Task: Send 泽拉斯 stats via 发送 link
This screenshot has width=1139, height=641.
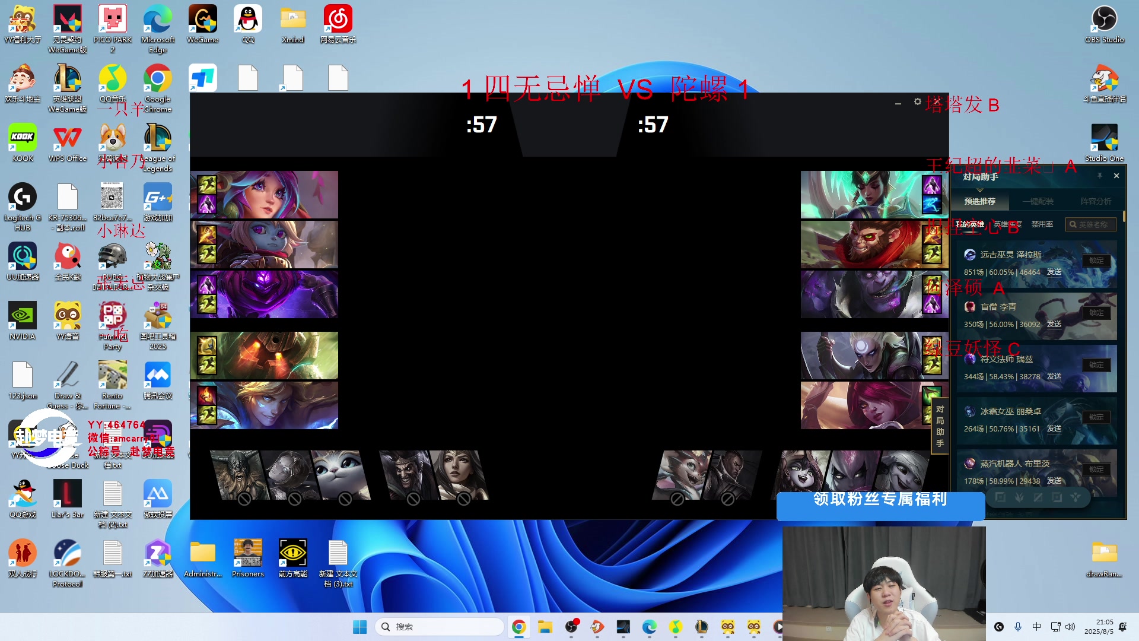Action: [x=1054, y=272]
